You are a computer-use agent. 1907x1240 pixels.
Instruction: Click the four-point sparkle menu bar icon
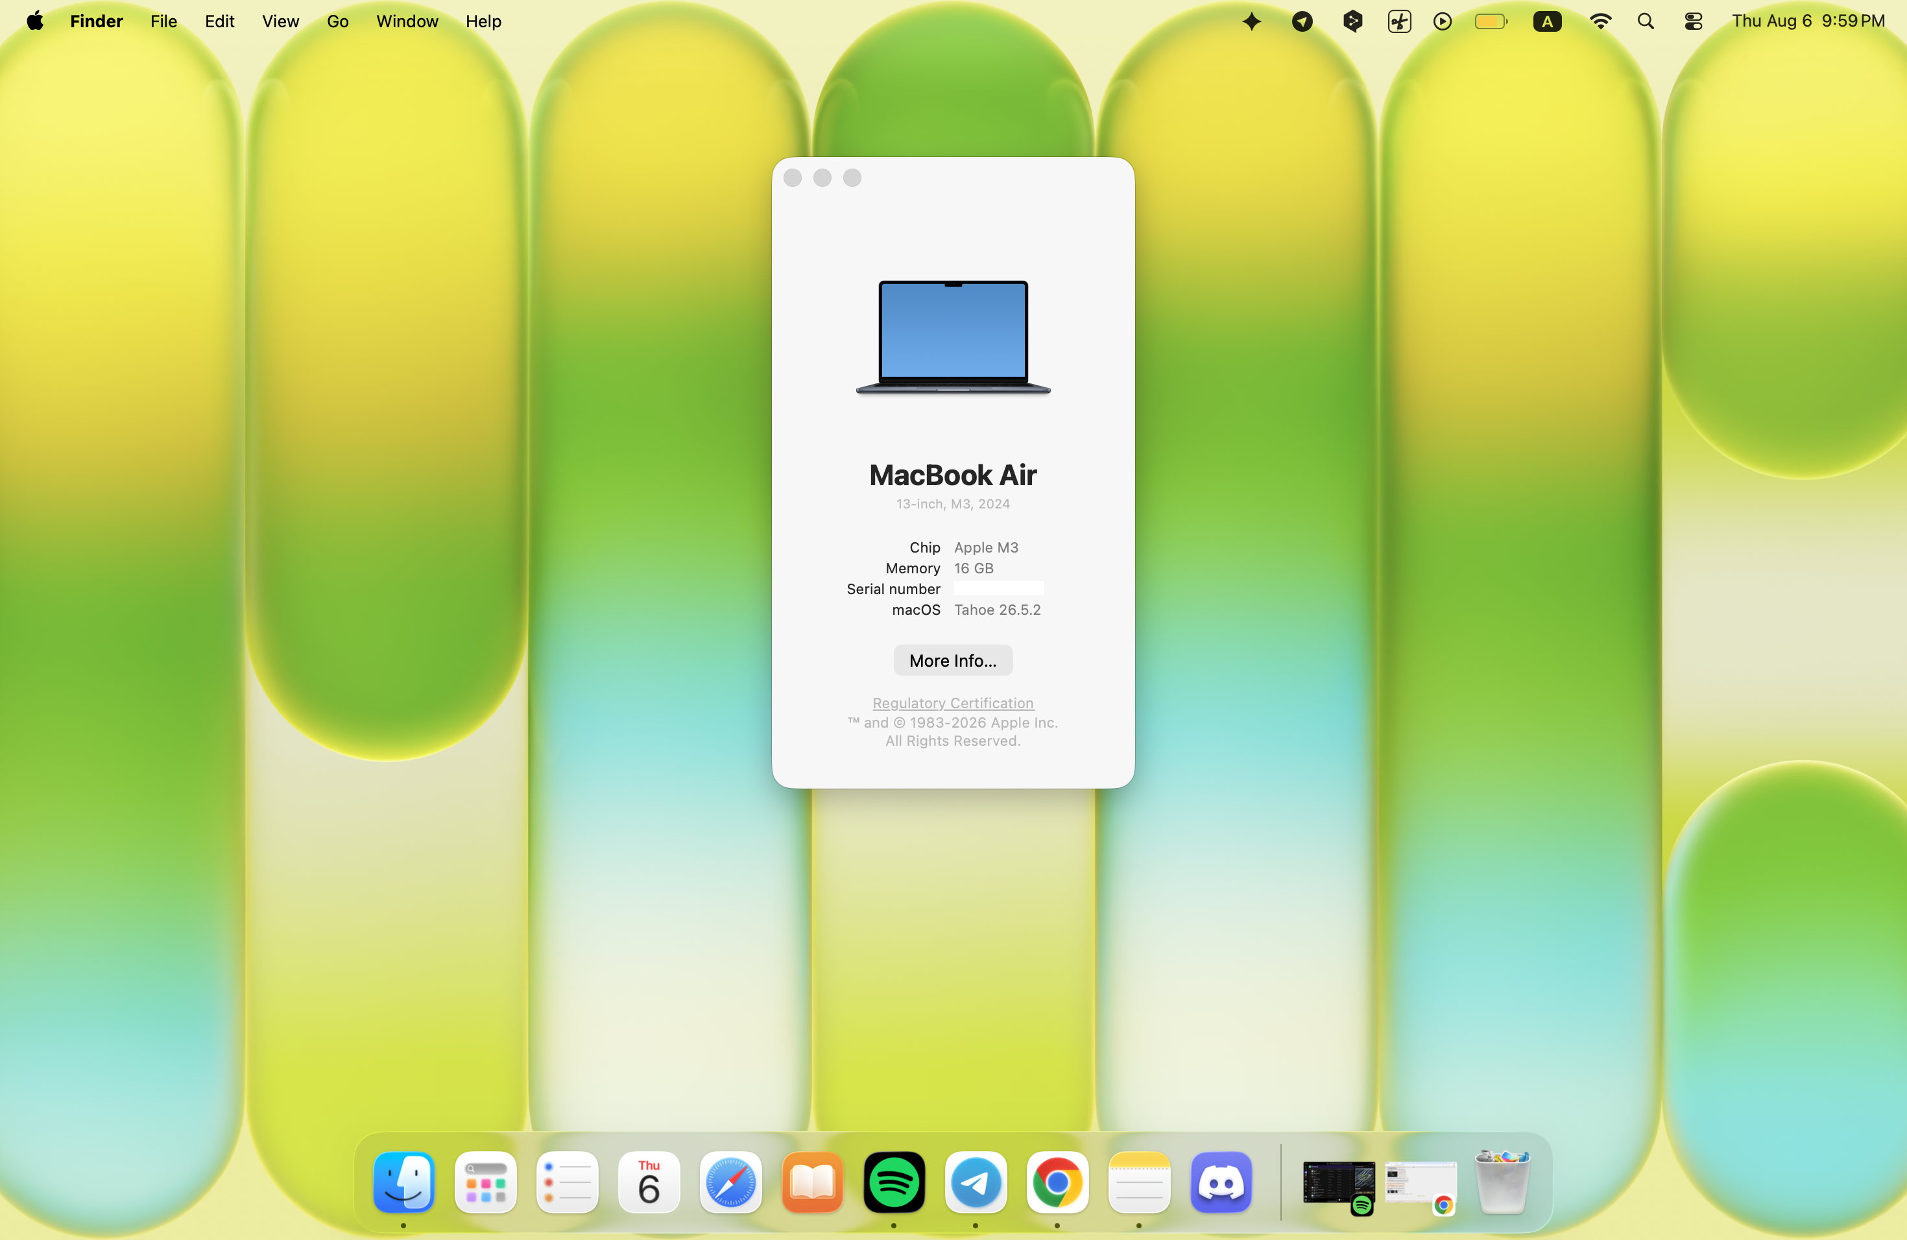(1252, 21)
